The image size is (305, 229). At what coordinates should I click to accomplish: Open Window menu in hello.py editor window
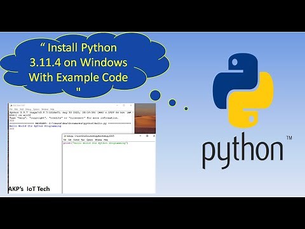tap(98, 140)
